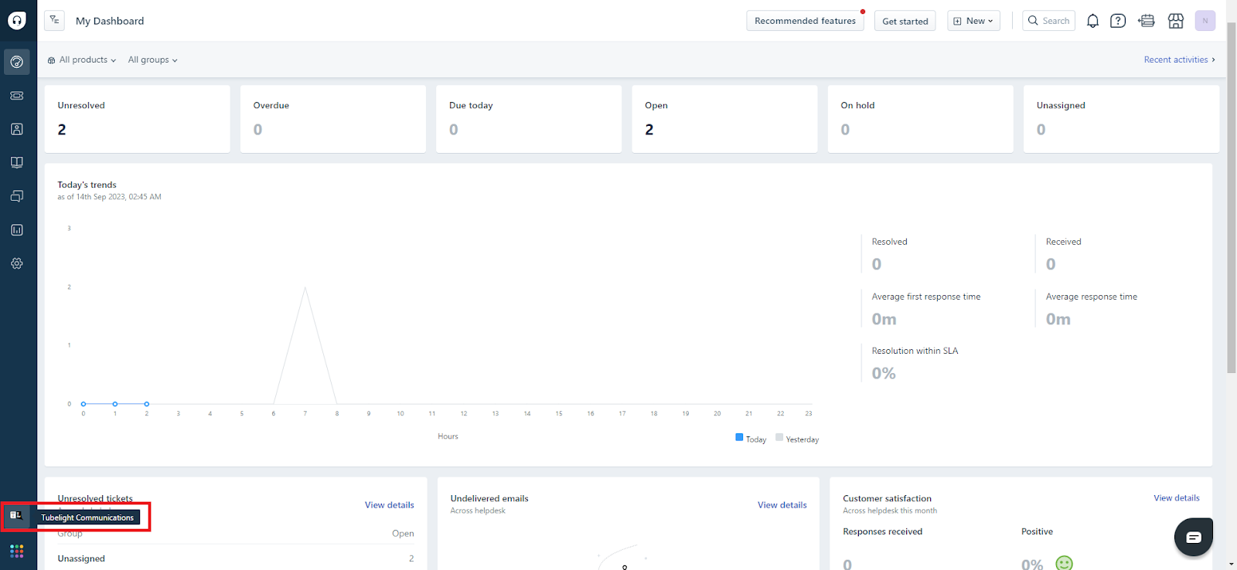Image resolution: width=1237 pixels, height=570 pixels.
Task: Expand the All products filter dropdown
Action: [82, 60]
